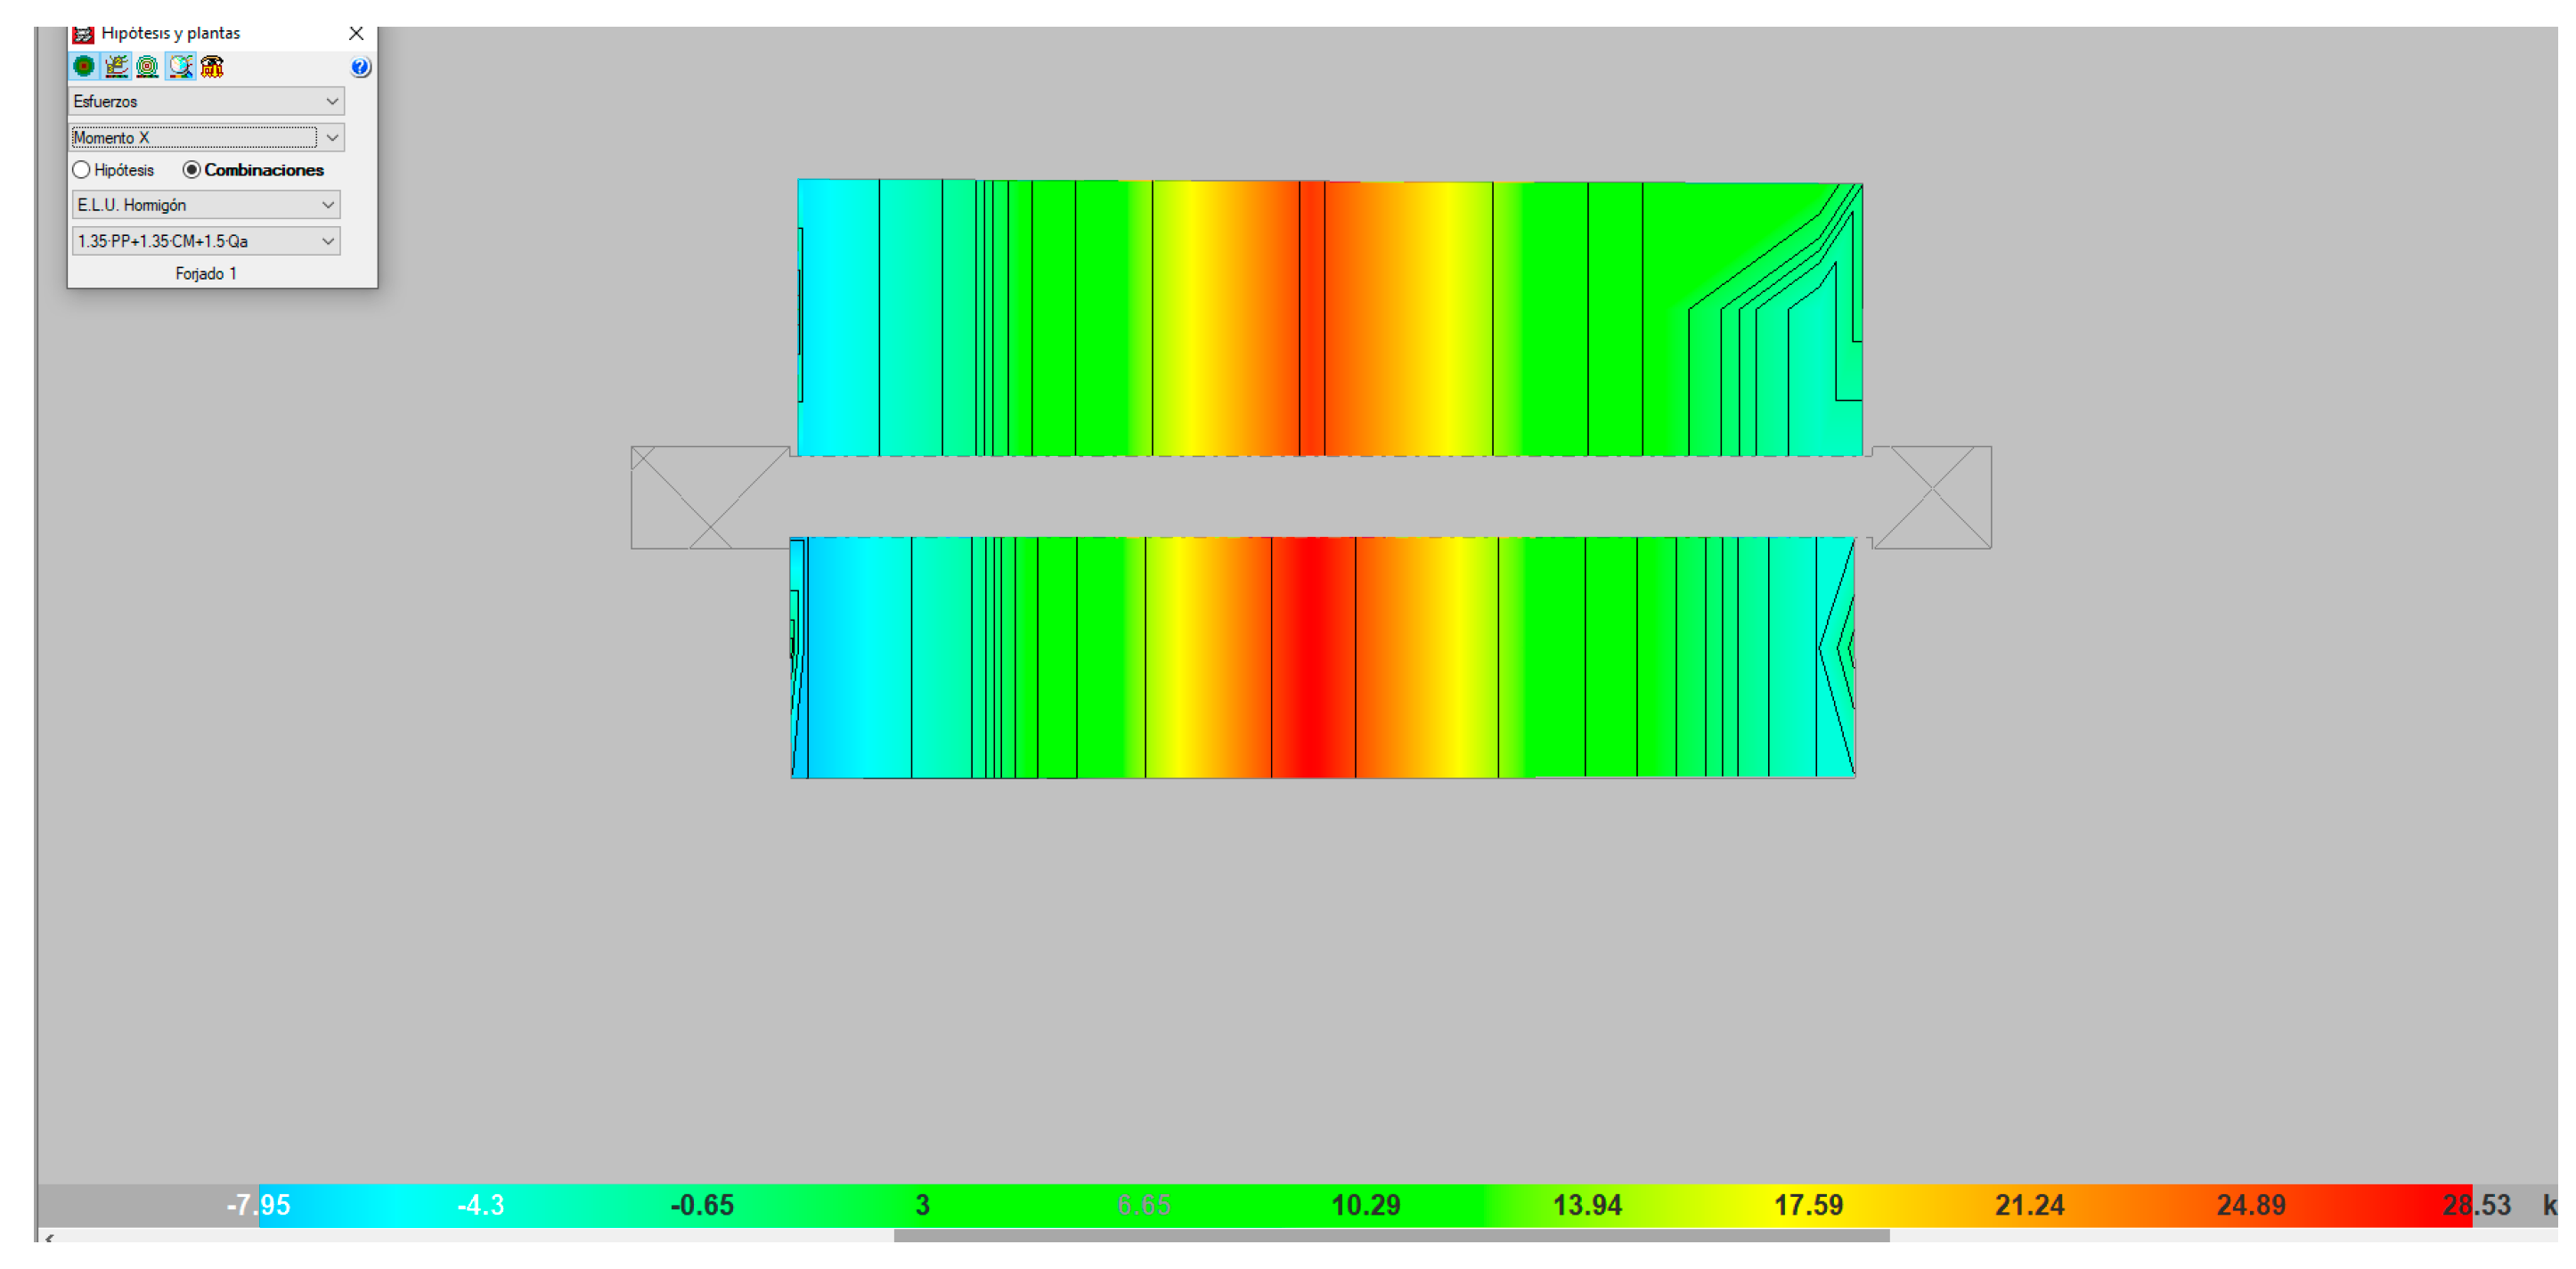Viewport: 2576px width, 1269px height.
Task: Select the Hipótesis radio button
Action: 82,170
